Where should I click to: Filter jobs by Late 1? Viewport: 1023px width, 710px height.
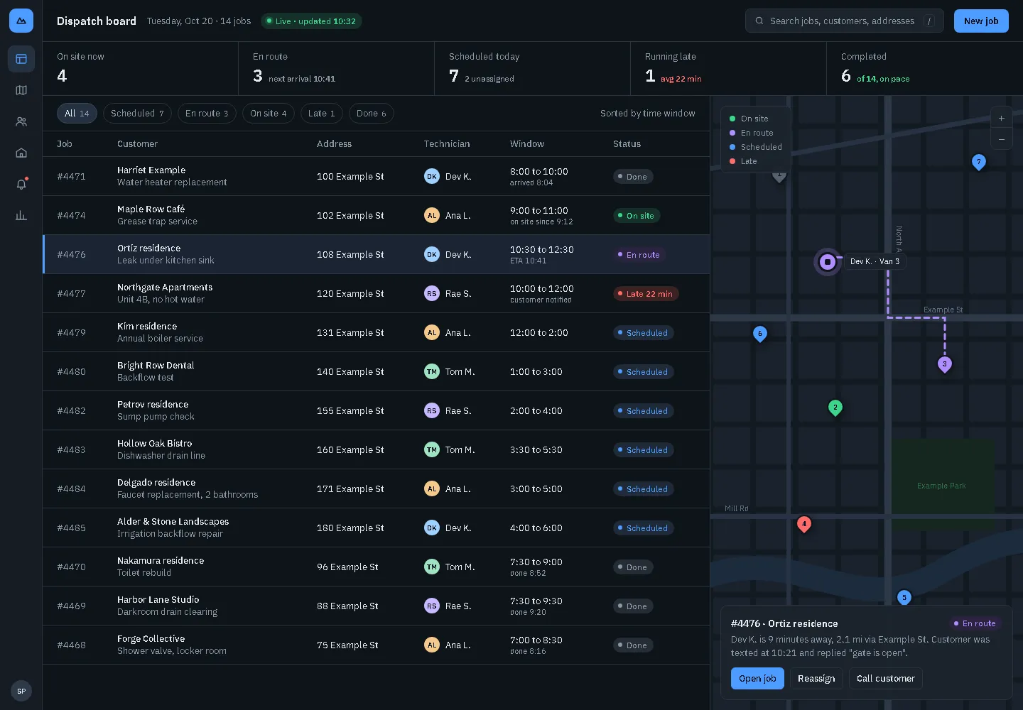click(x=322, y=114)
